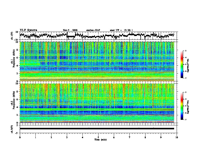Image resolution: width=199 pixels, height=154 pixels.
Task: Click the "2" kHz tick on ch.1 frequency axis
Action: 18,73
